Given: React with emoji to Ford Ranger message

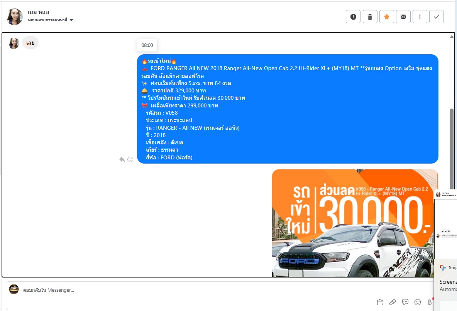Looking at the screenshot, I should (130, 159).
